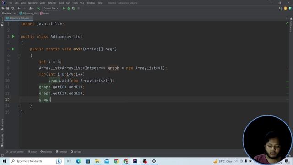
Task: Open Current File run configuration dropdown
Action: coord(51,8)
